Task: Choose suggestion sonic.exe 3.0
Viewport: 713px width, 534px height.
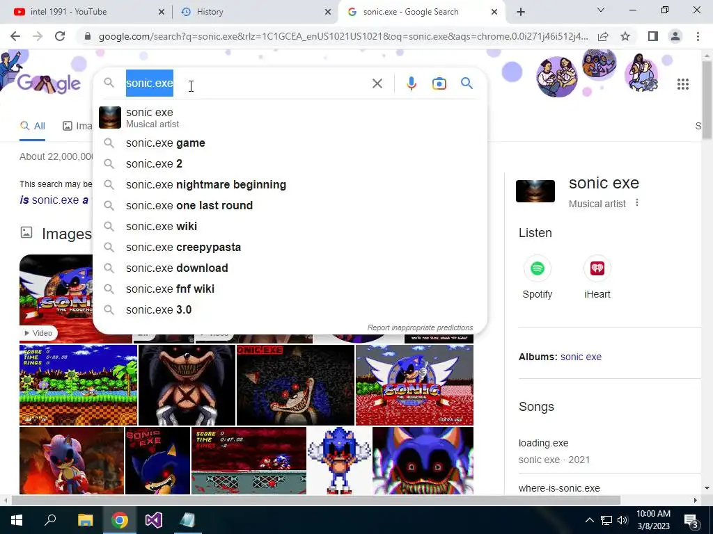Action: pos(290,310)
